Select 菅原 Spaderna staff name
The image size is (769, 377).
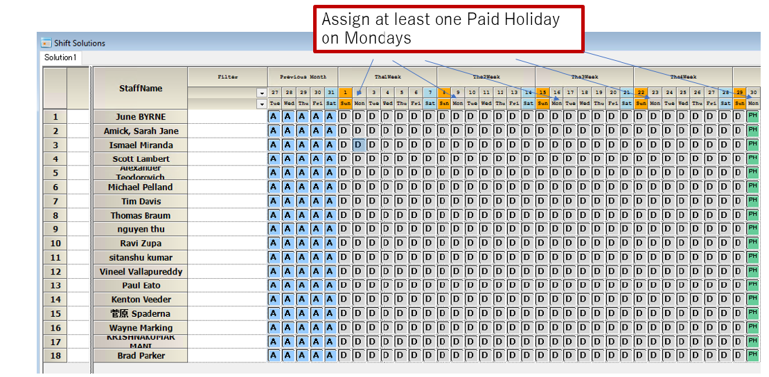coord(141,314)
